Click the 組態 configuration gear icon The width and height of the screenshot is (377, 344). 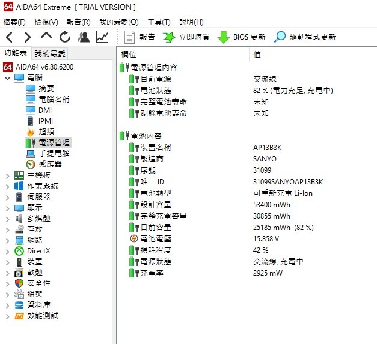click(19, 294)
